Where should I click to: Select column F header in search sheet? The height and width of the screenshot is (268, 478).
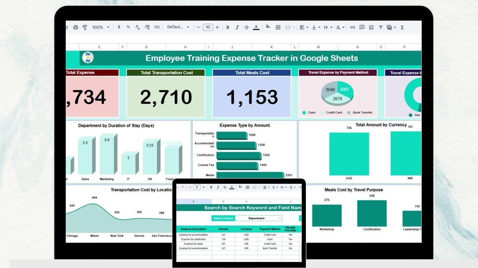194,201
